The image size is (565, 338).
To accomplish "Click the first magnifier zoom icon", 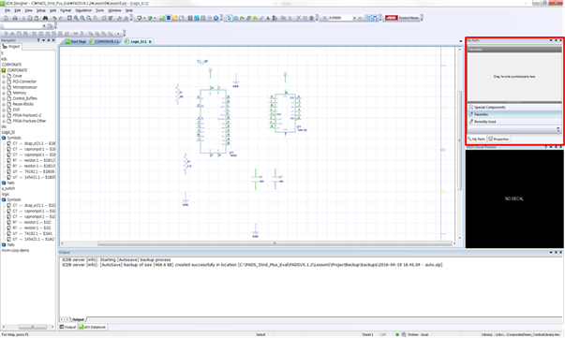I will pyautogui.click(x=76, y=18).
